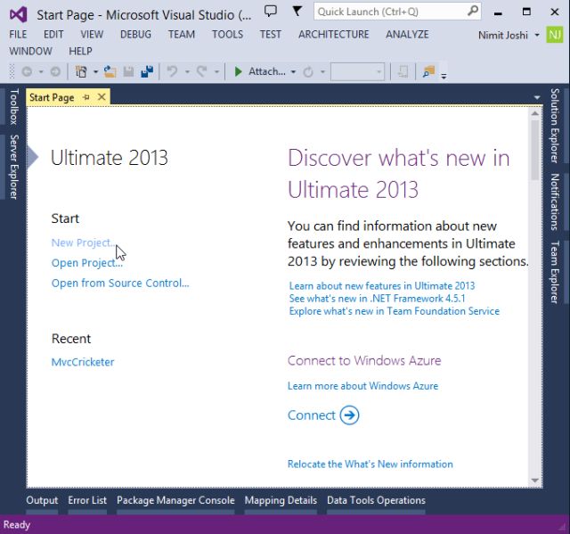This screenshot has width=570, height=534.
Task: Pin the Start Page tab
Action: [x=86, y=97]
